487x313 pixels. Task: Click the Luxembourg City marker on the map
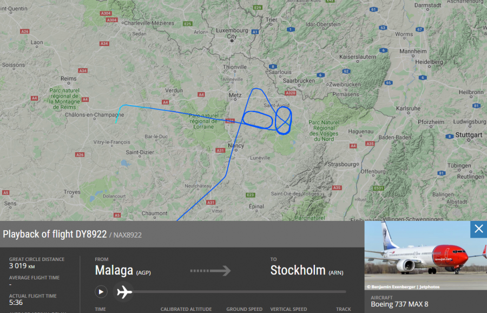pyautogui.click(x=232, y=41)
